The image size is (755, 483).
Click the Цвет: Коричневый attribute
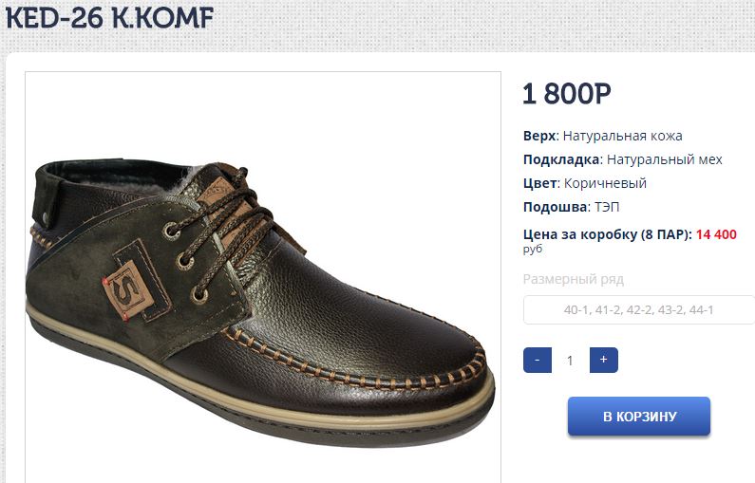point(584,183)
